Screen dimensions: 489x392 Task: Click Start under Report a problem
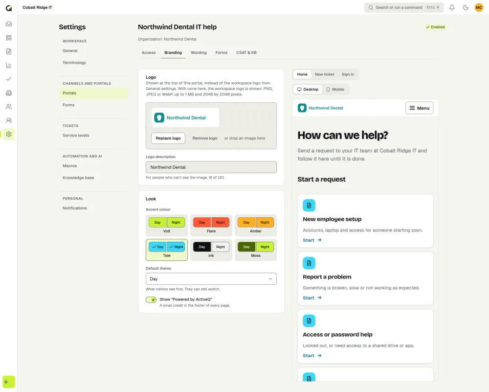[x=312, y=298]
